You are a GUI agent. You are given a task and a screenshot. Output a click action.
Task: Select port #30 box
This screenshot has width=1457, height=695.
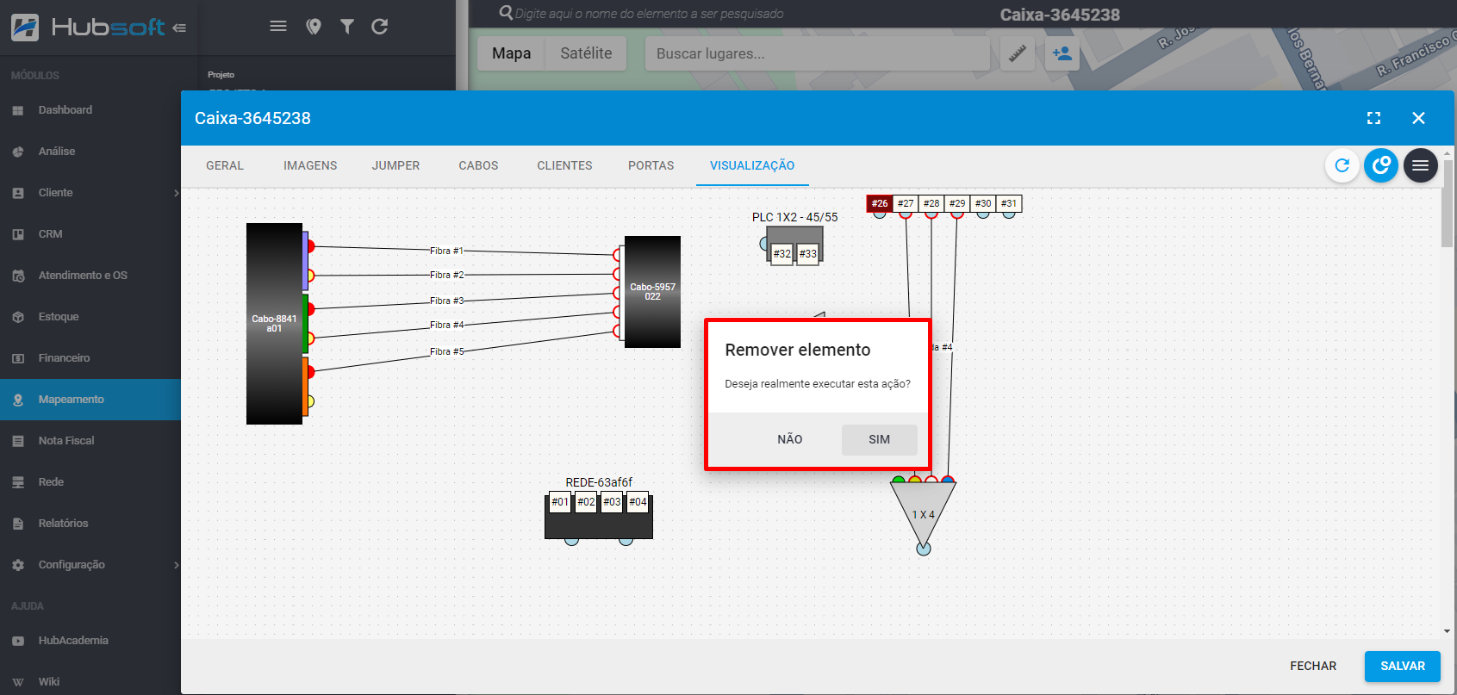(983, 203)
